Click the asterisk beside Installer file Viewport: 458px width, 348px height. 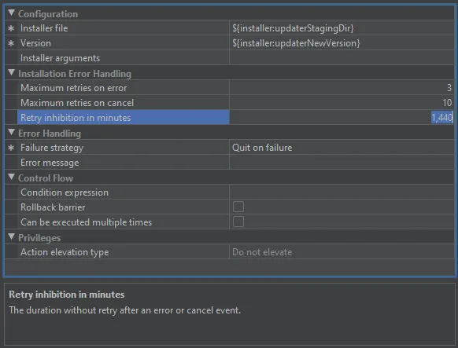[x=11, y=28]
